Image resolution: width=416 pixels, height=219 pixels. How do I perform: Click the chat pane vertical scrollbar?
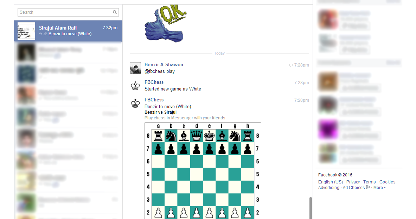[x=311, y=208]
